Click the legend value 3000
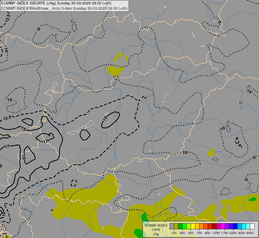This screenshot has width=259, height=238. coord(242,233)
